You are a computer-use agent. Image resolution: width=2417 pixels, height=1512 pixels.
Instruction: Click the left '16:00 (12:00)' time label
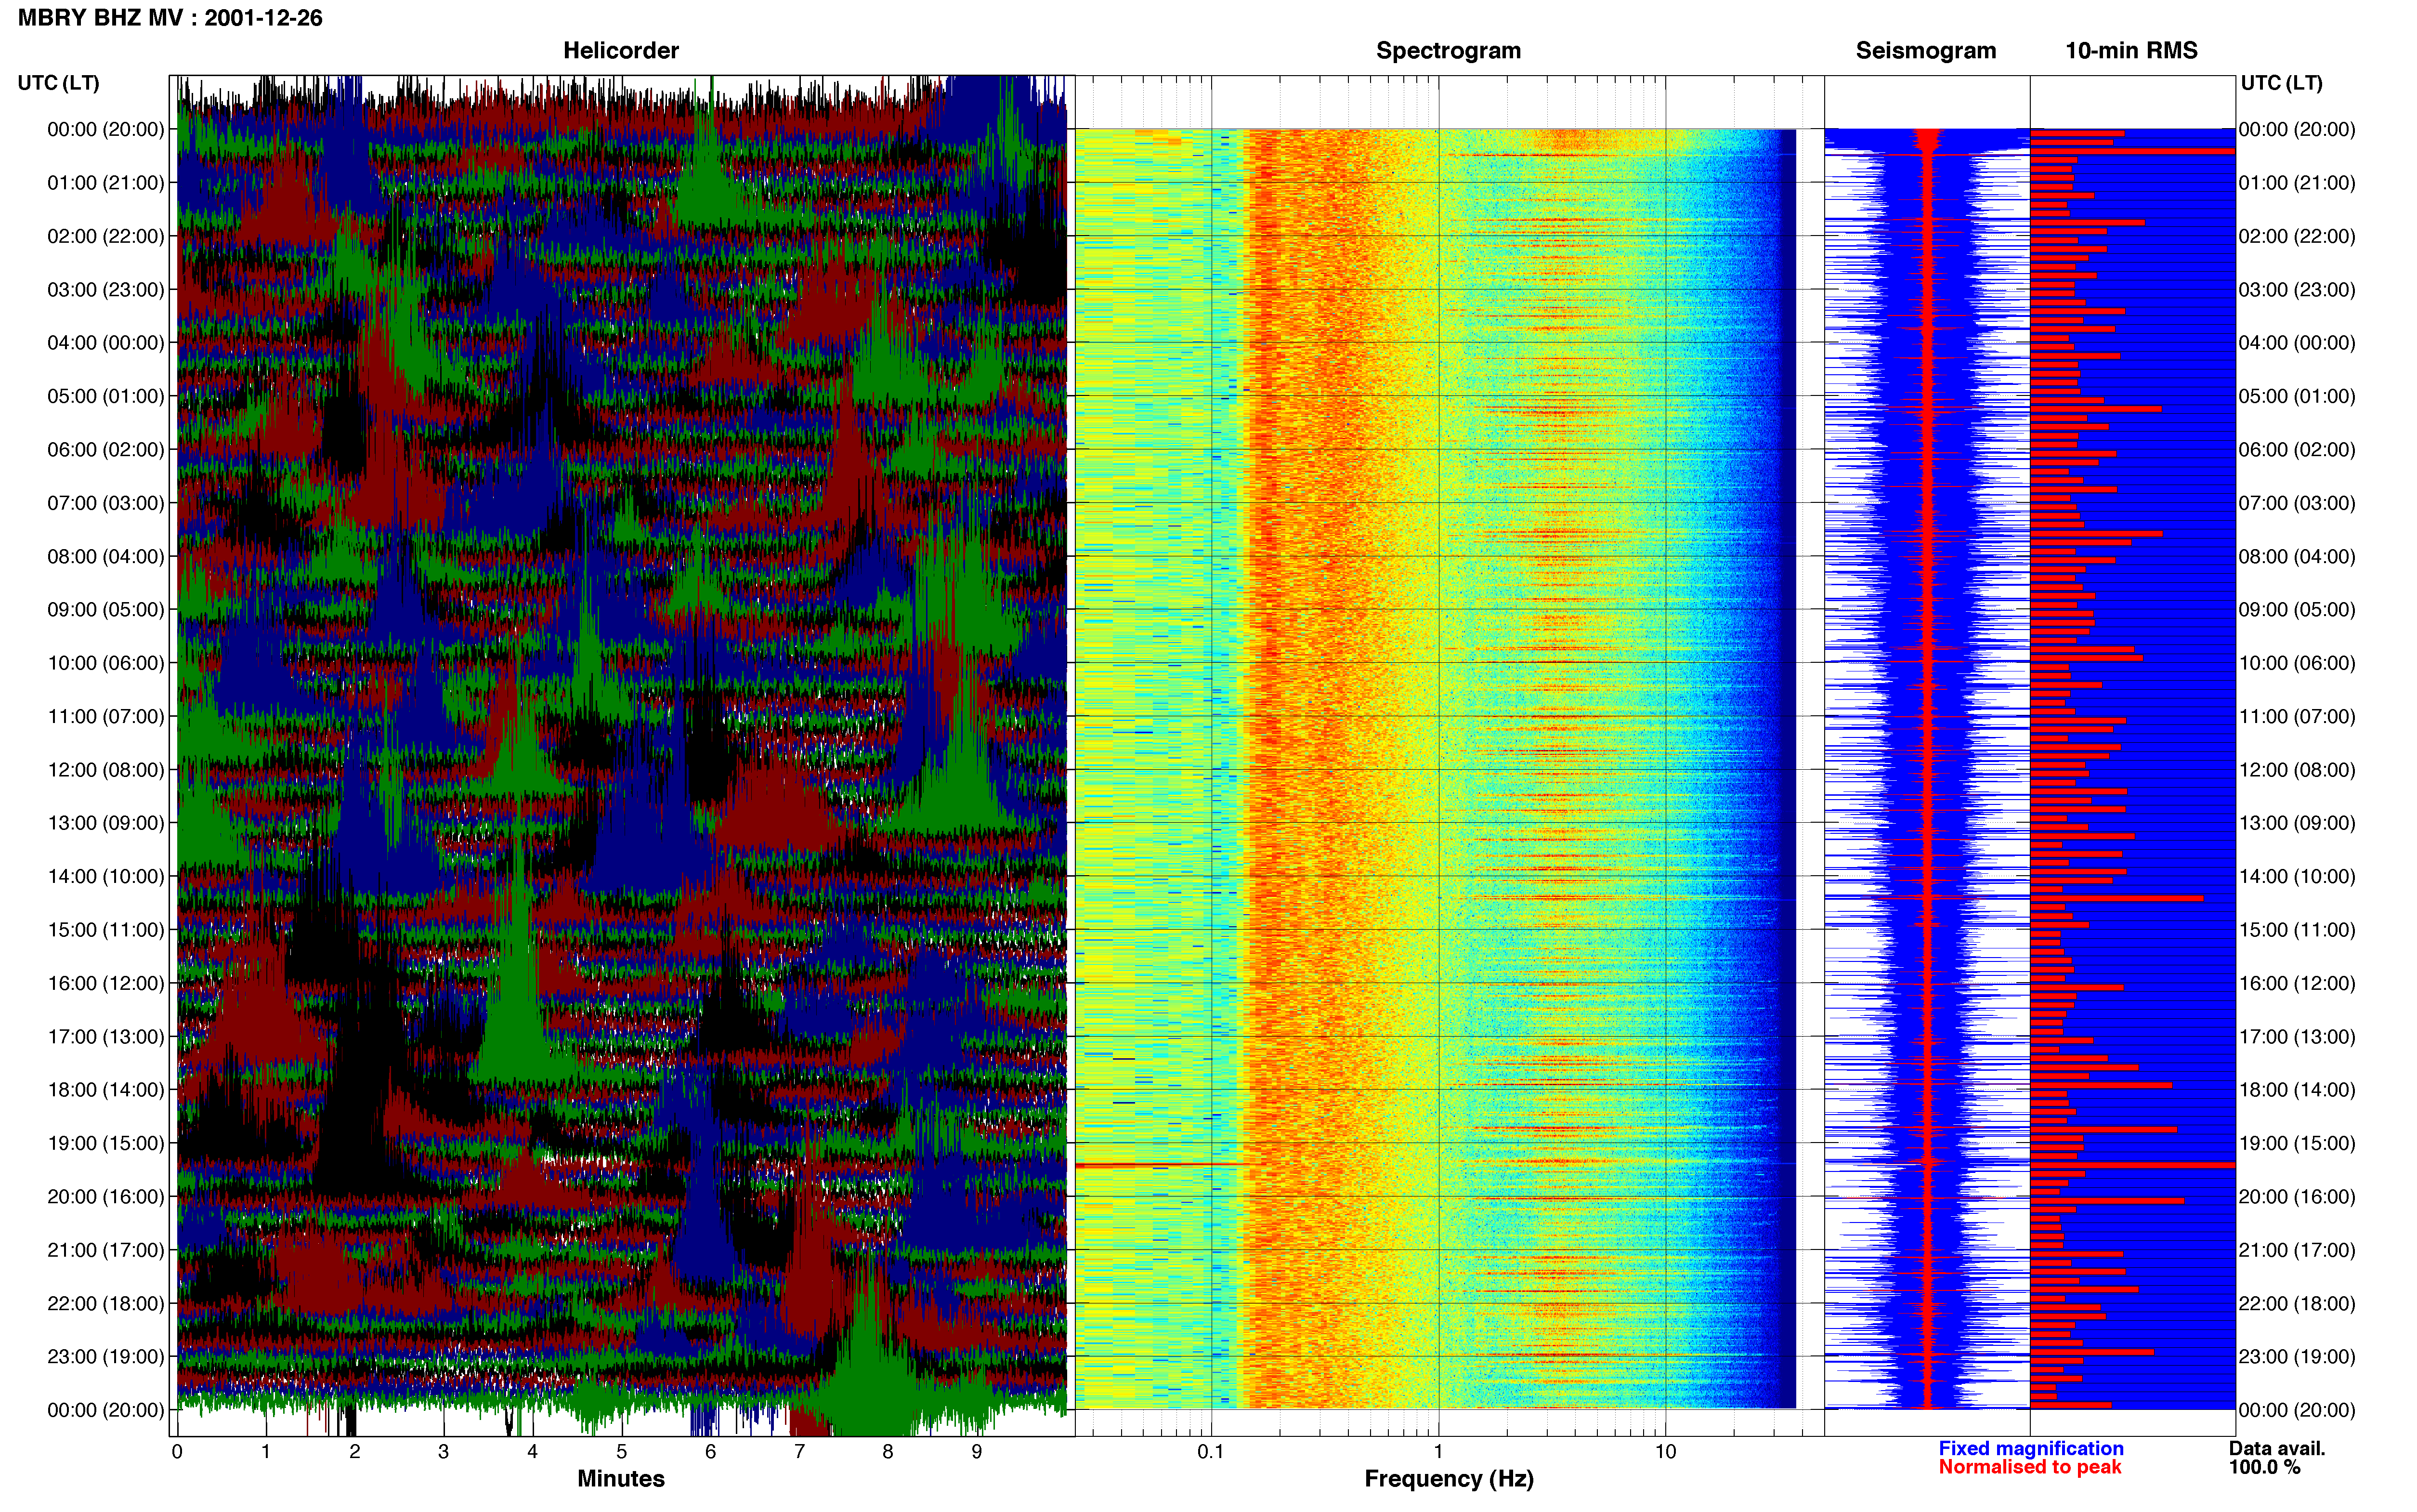(x=105, y=983)
